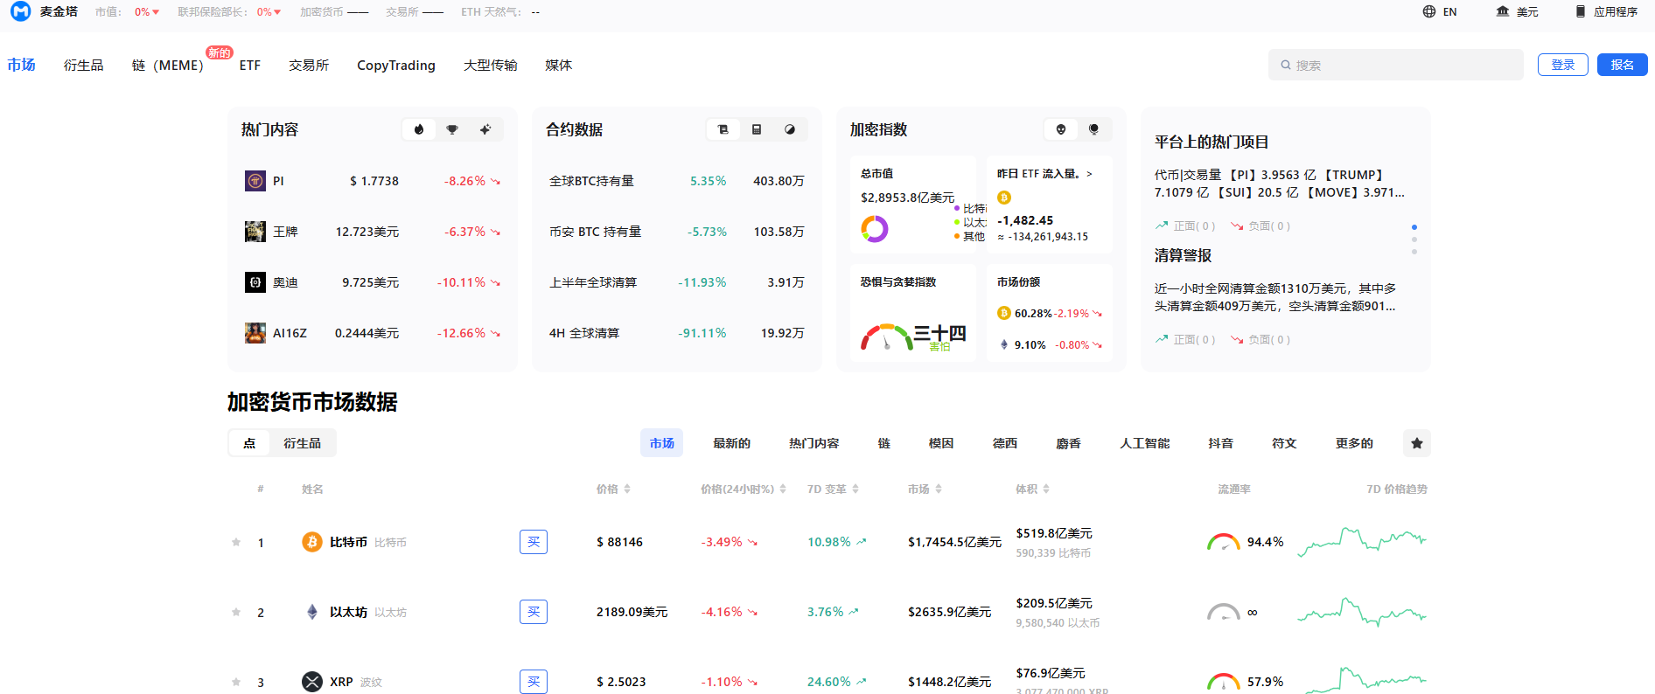Switch the market toggle to 衍生品
The image size is (1655, 694).
tap(302, 443)
